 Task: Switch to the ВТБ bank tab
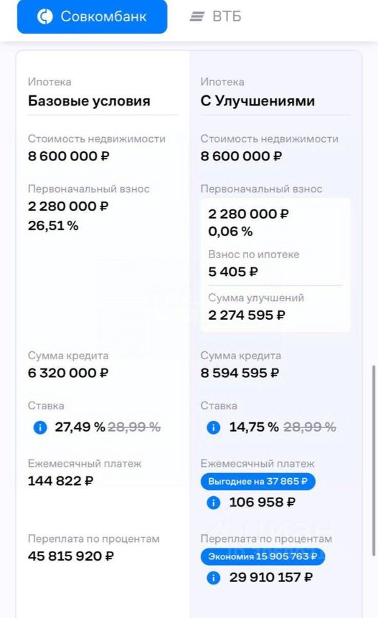[x=215, y=16]
